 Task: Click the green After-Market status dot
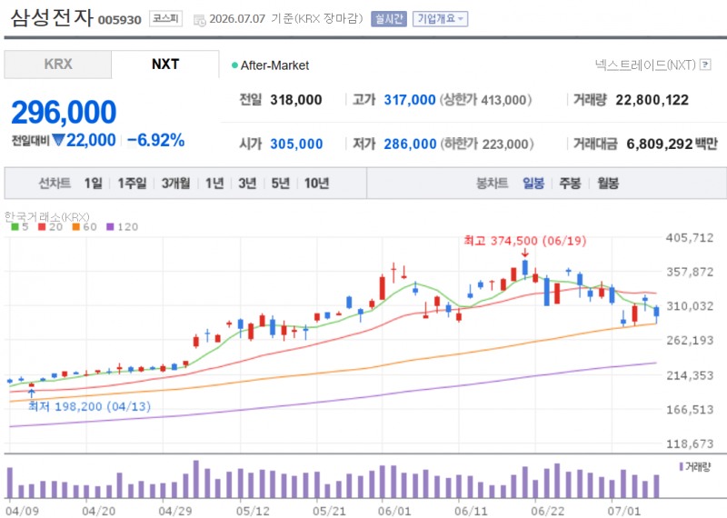[x=234, y=65]
